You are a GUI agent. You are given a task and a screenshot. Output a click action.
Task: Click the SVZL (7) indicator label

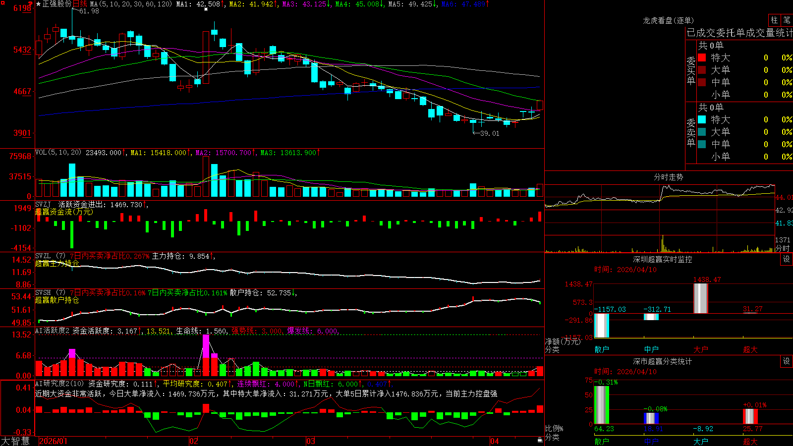tap(50, 256)
